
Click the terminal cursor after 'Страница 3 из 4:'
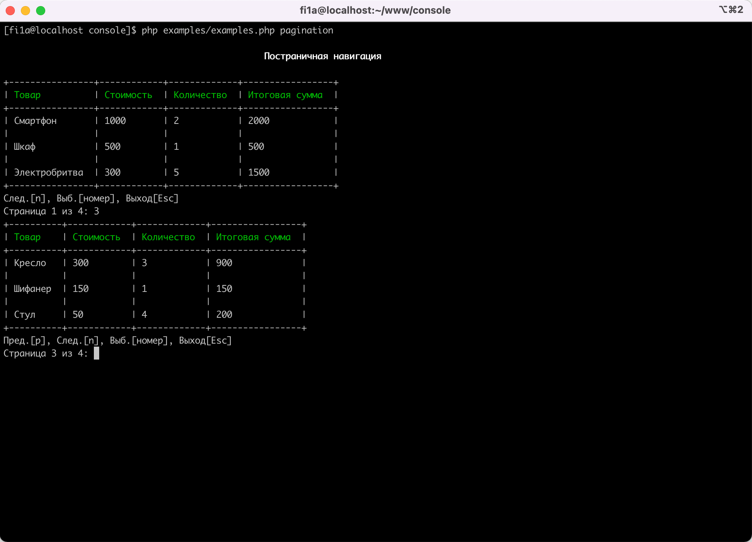pos(97,353)
